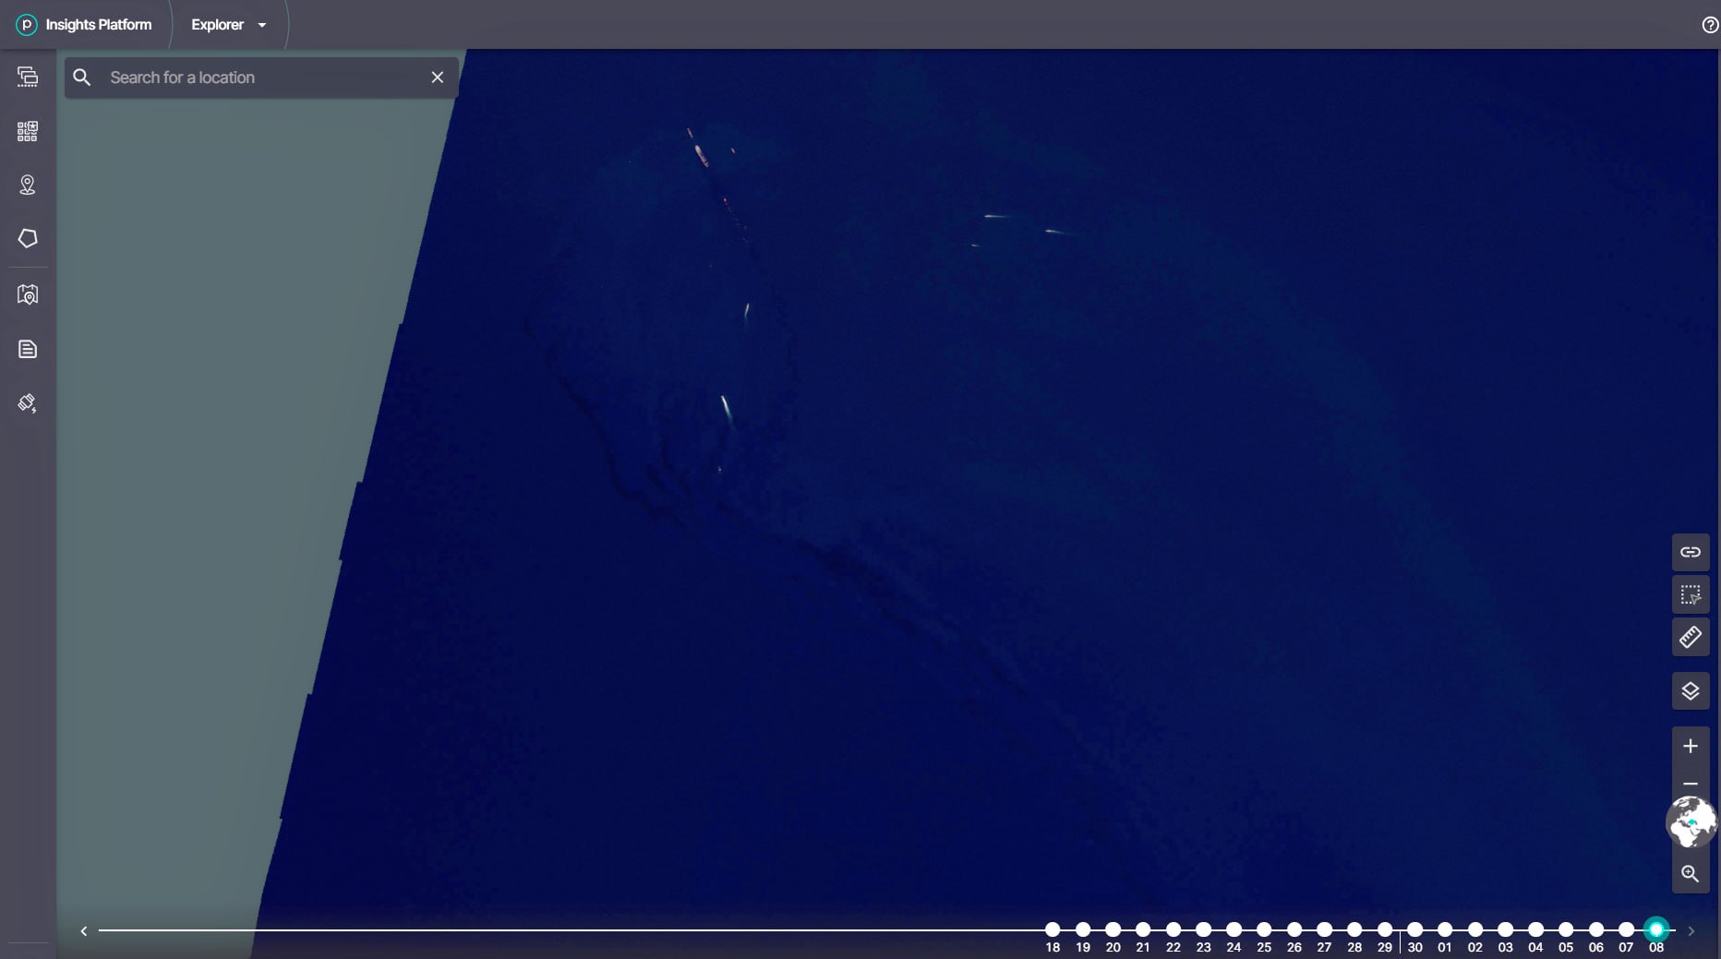Open the document list sidebar icon
The width and height of the screenshot is (1721, 959).
click(28, 349)
